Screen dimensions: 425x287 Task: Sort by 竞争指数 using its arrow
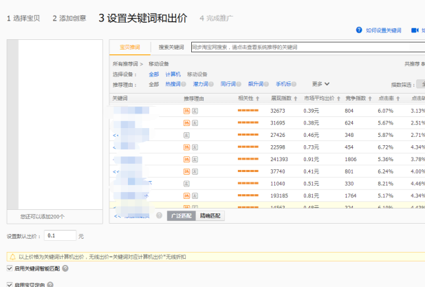pyautogui.click(x=370, y=98)
